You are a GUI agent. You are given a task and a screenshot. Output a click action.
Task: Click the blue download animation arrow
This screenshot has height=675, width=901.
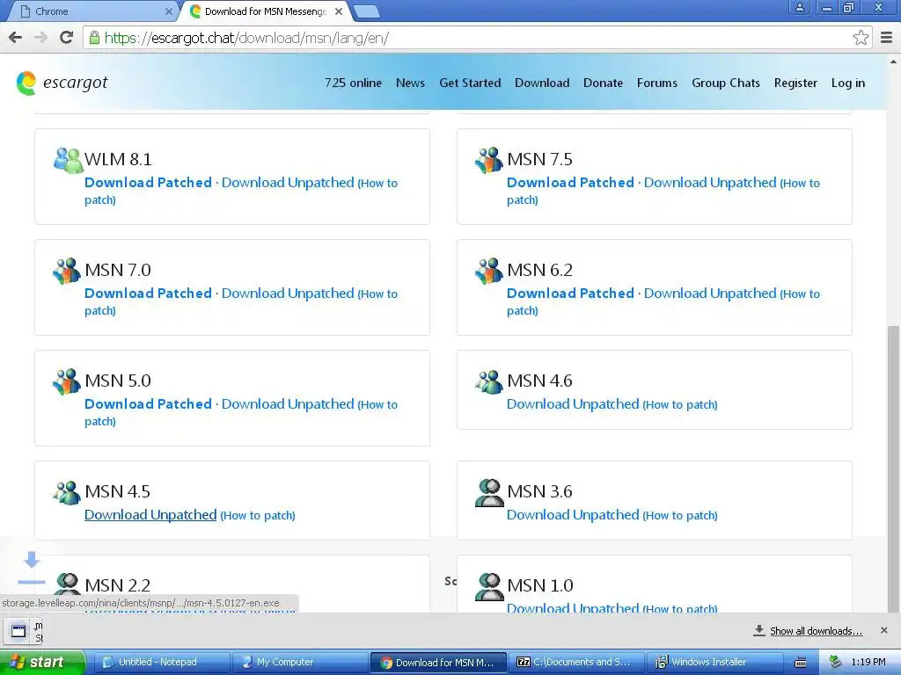tap(32, 560)
